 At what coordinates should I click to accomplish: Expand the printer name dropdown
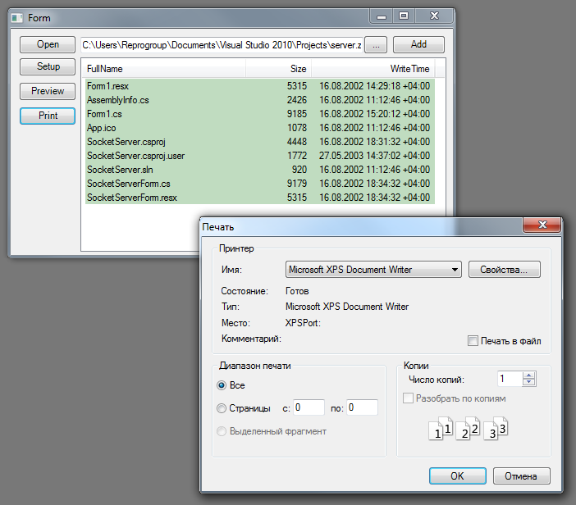[x=455, y=270]
